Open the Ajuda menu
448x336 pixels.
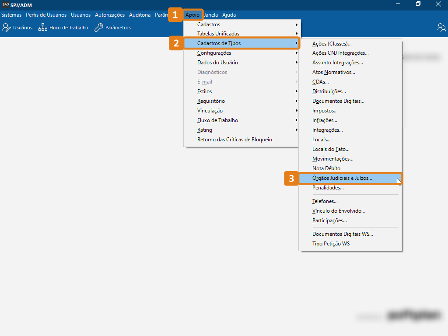(x=229, y=15)
